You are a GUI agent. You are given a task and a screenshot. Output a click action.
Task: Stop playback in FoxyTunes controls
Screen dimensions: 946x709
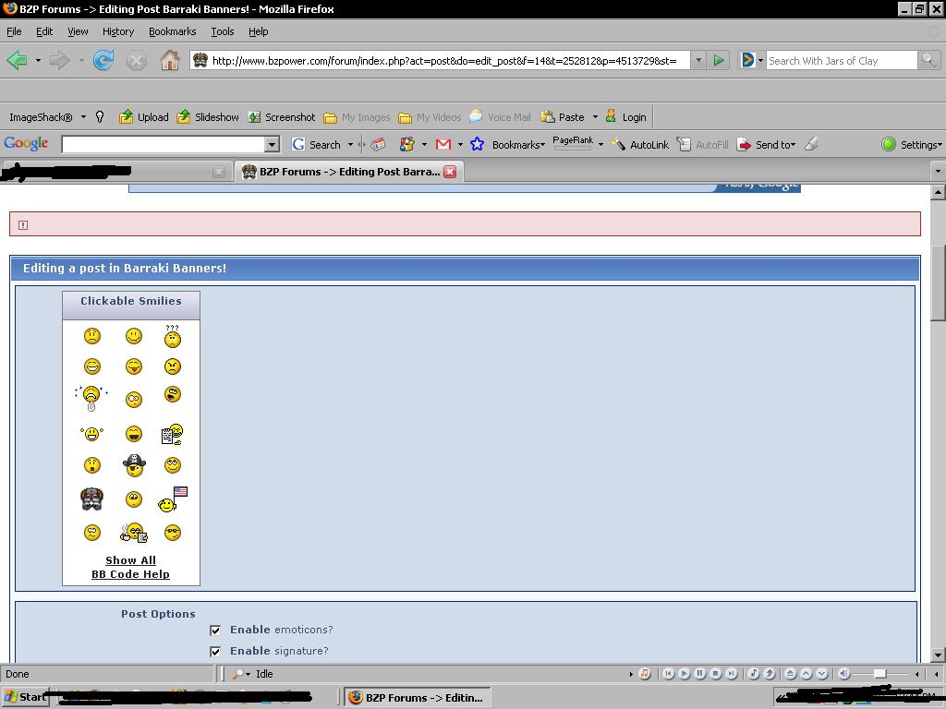pyautogui.click(x=716, y=673)
